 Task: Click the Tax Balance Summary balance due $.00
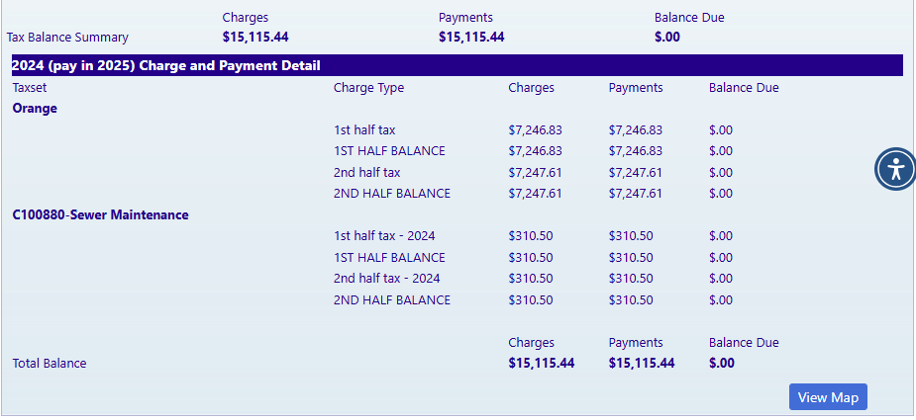point(667,38)
